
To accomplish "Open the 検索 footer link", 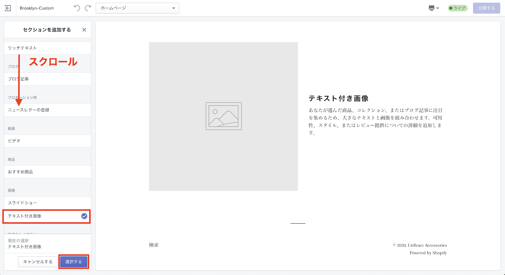I will (154, 245).
